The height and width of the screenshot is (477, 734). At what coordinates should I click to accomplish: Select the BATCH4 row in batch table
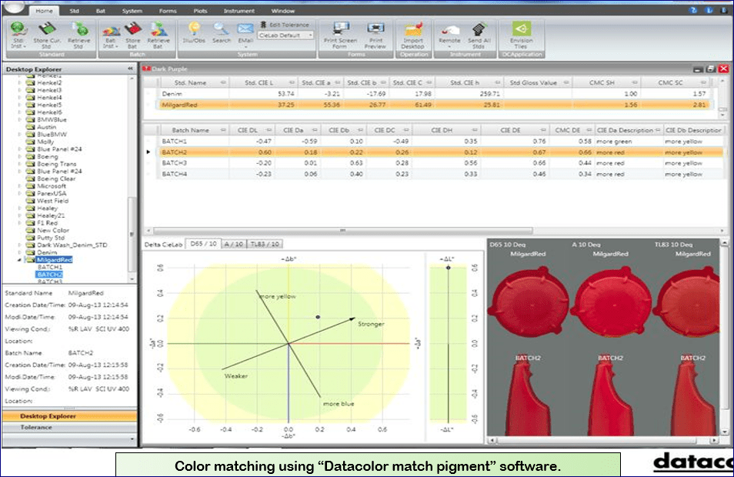(433, 174)
